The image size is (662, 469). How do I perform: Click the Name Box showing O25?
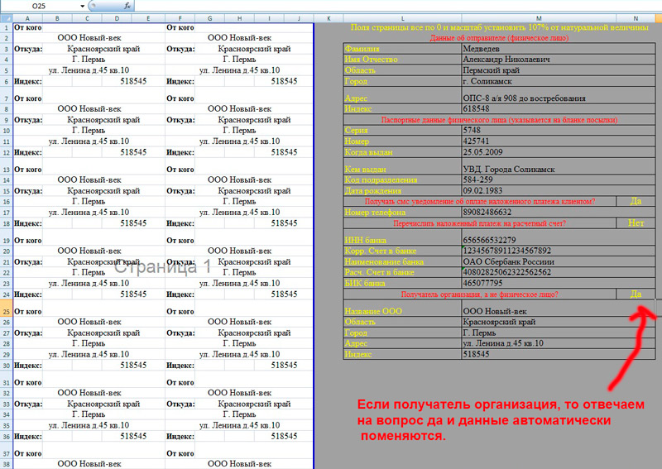pos(41,6)
